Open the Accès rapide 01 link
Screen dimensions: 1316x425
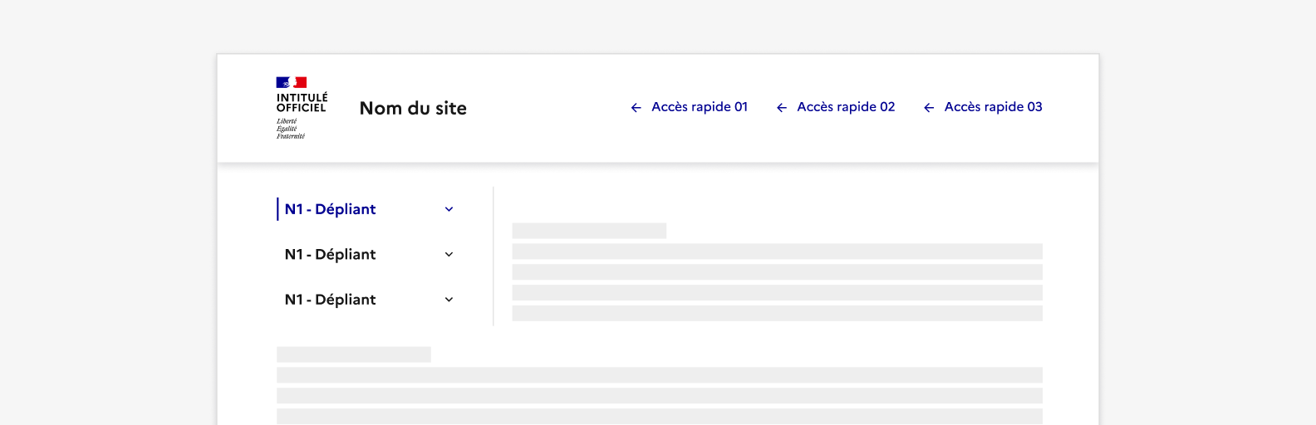(699, 107)
